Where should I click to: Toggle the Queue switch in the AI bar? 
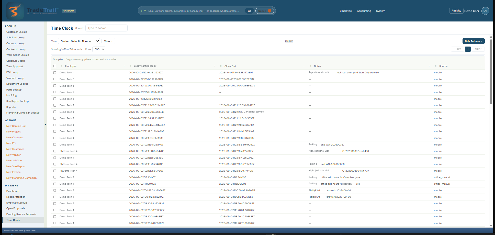tap(265, 11)
